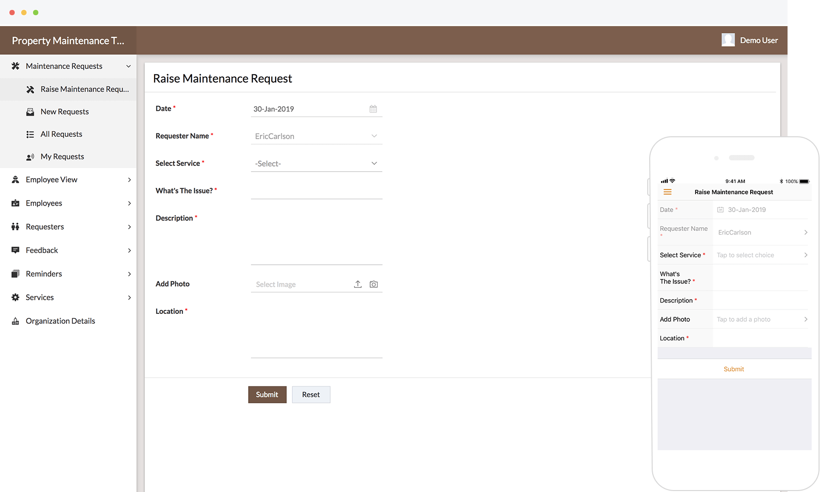This screenshot has width=822, height=492.
Task: Expand the Employee View section
Action: point(129,180)
